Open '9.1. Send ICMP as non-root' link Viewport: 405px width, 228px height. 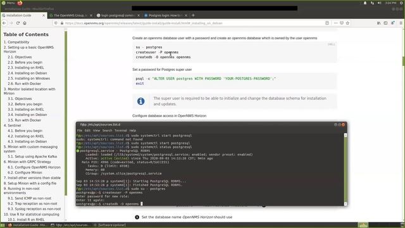[30, 198]
